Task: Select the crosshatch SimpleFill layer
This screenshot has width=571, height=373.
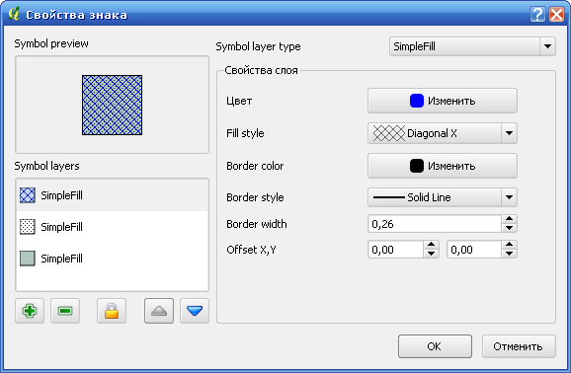Action: [x=113, y=195]
